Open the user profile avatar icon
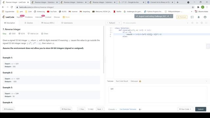Image resolution: width=210 pixels, height=118 pixels. (205, 17)
